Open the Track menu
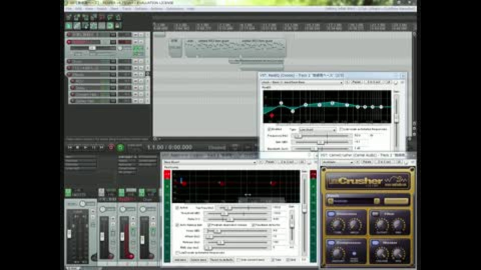Image resolution: width=481 pixels, height=270 pixels. pyautogui.click(x=126, y=8)
